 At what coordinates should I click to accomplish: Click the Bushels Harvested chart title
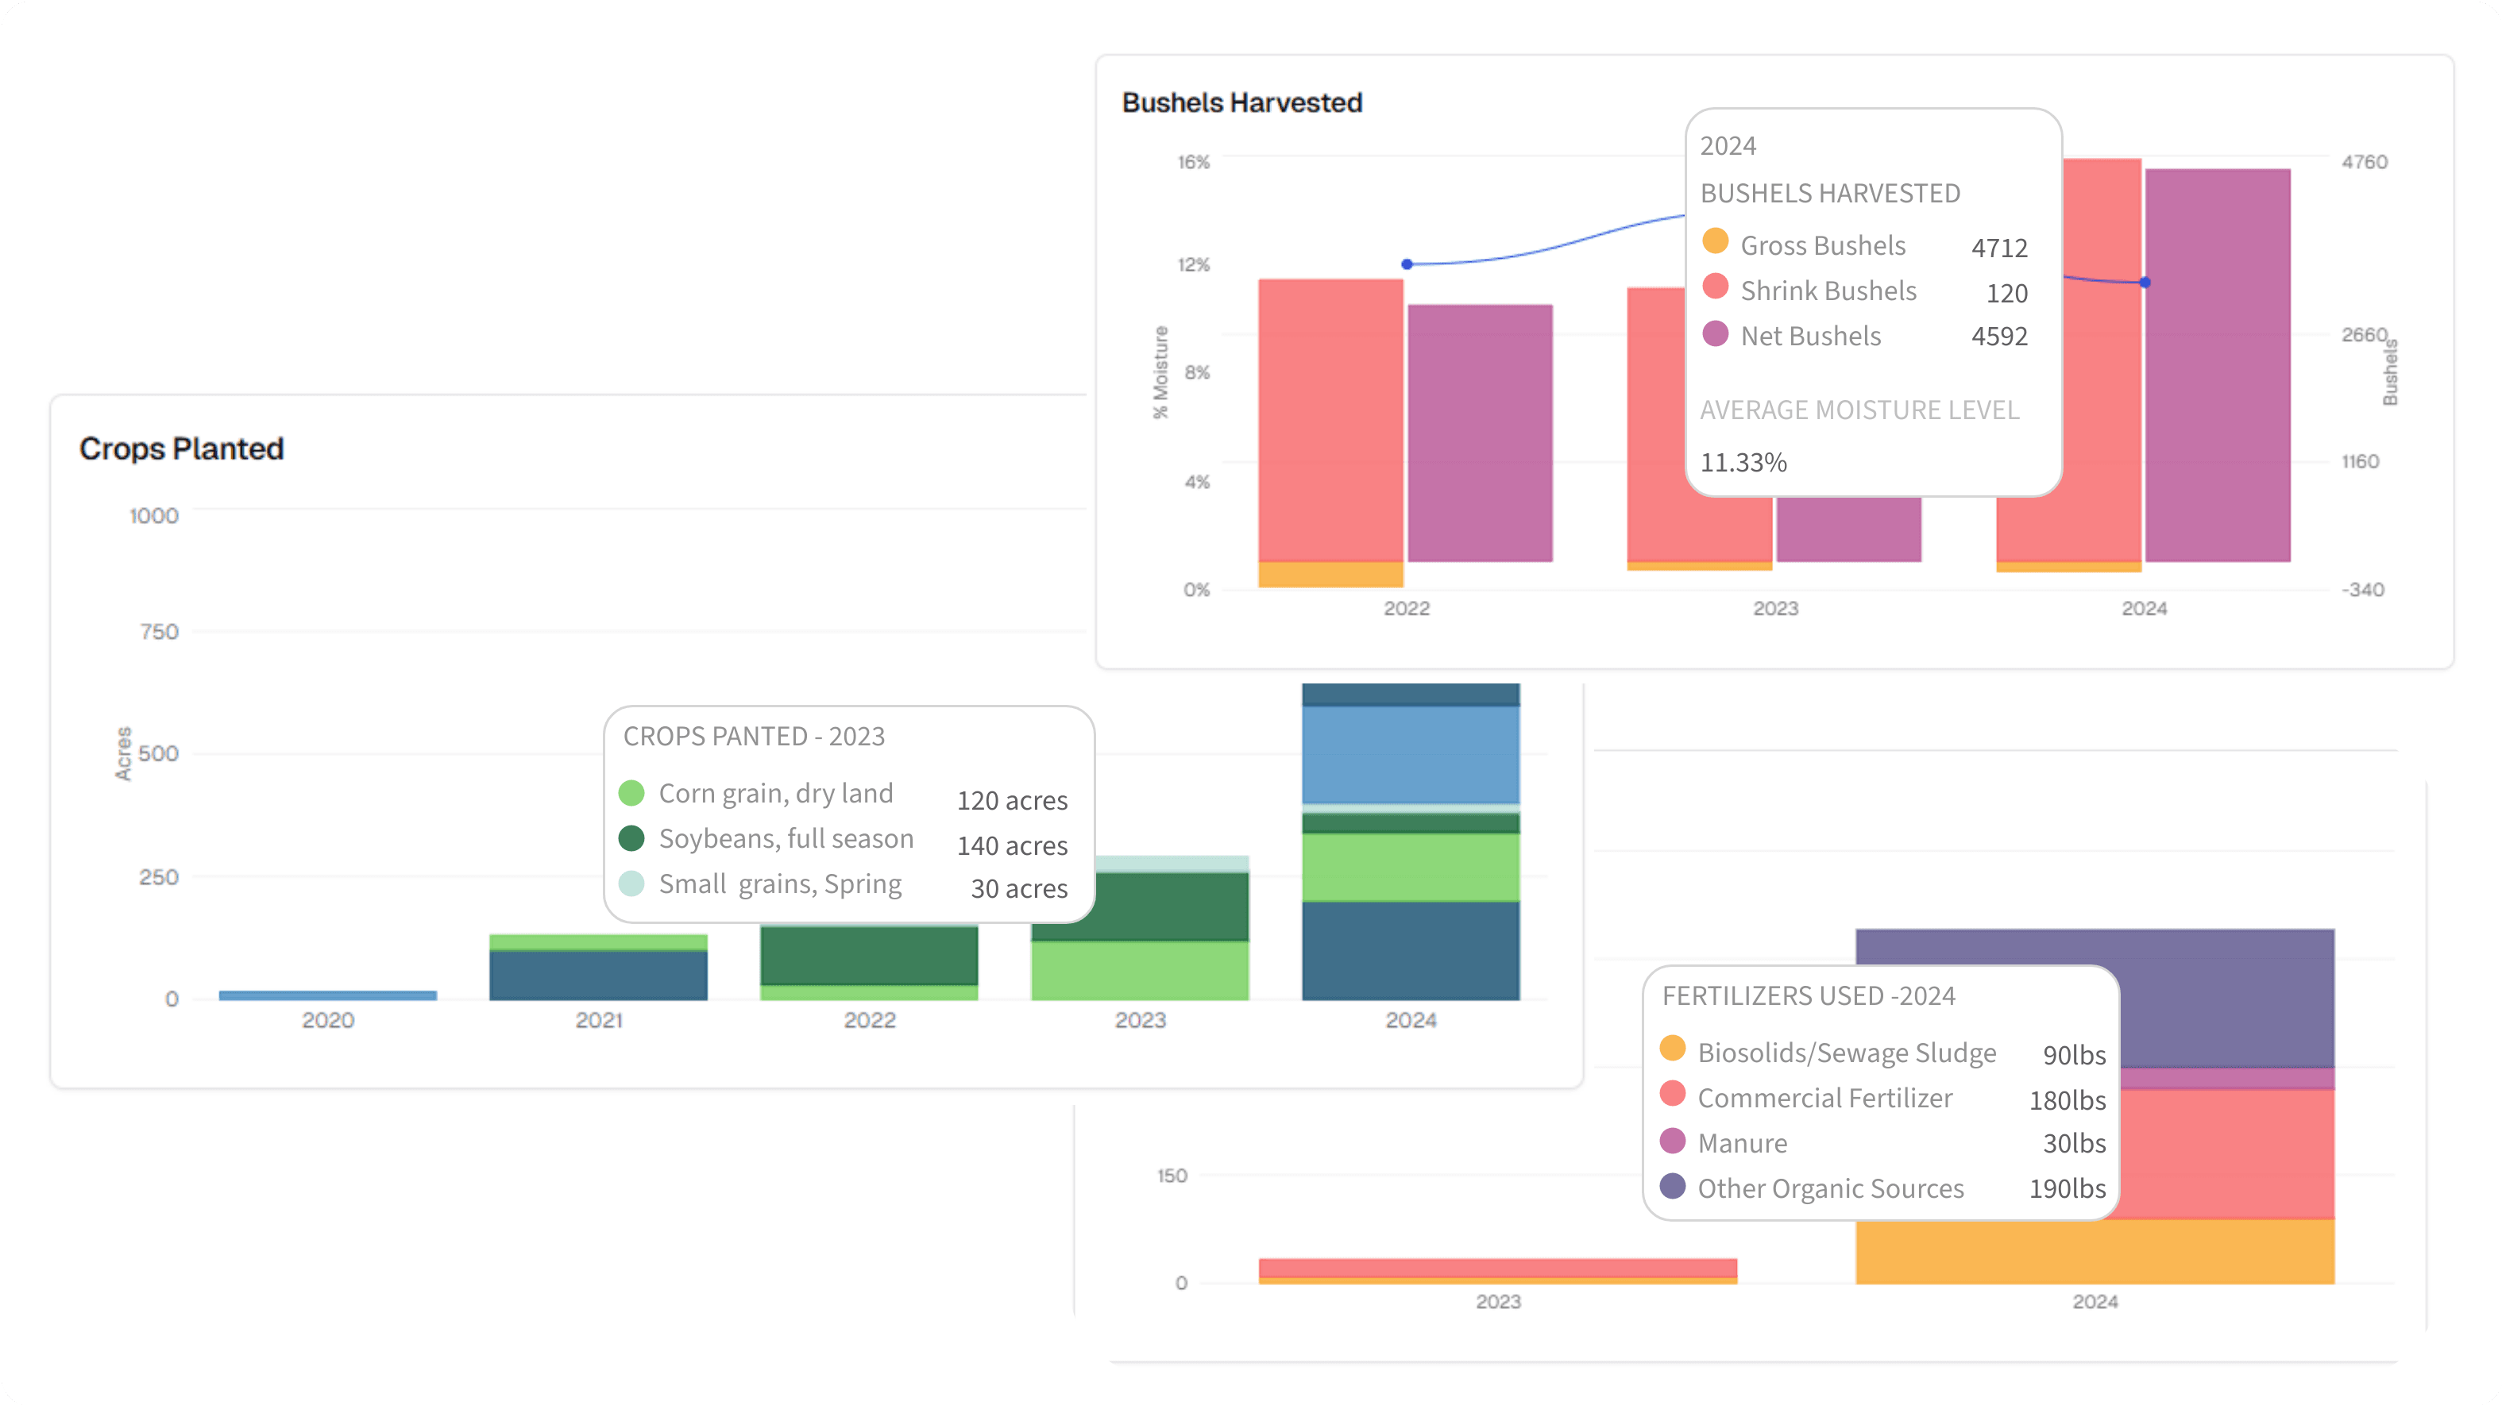(1241, 103)
